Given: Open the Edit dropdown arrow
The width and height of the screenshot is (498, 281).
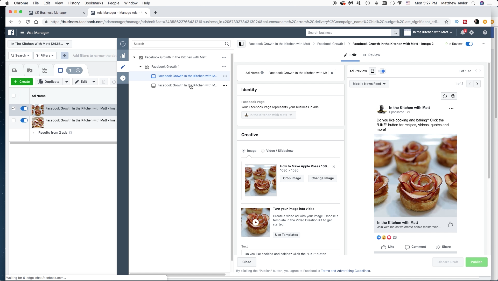Looking at the screenshot, I should (94, 82).
